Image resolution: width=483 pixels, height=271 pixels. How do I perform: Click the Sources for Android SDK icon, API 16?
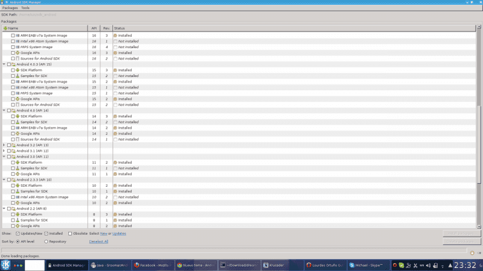point(18,58)
